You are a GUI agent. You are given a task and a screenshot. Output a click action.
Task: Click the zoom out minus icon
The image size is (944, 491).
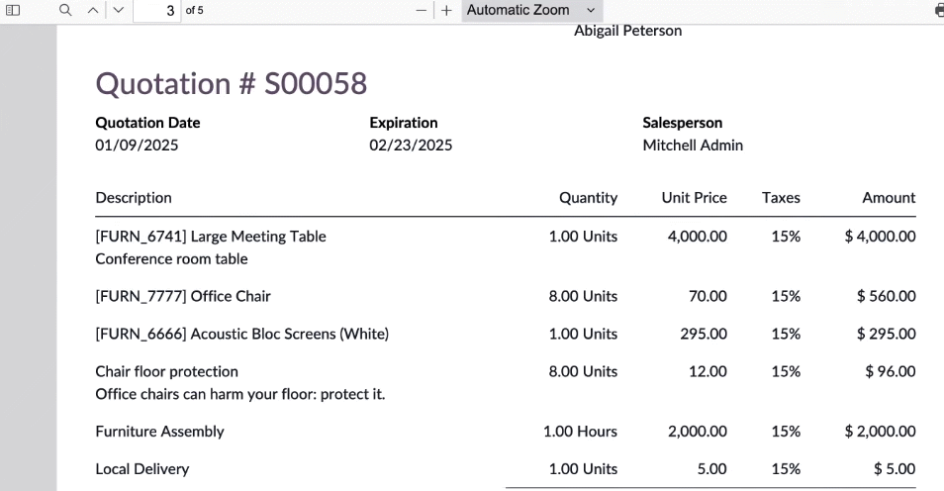click(x=422, y=10)
